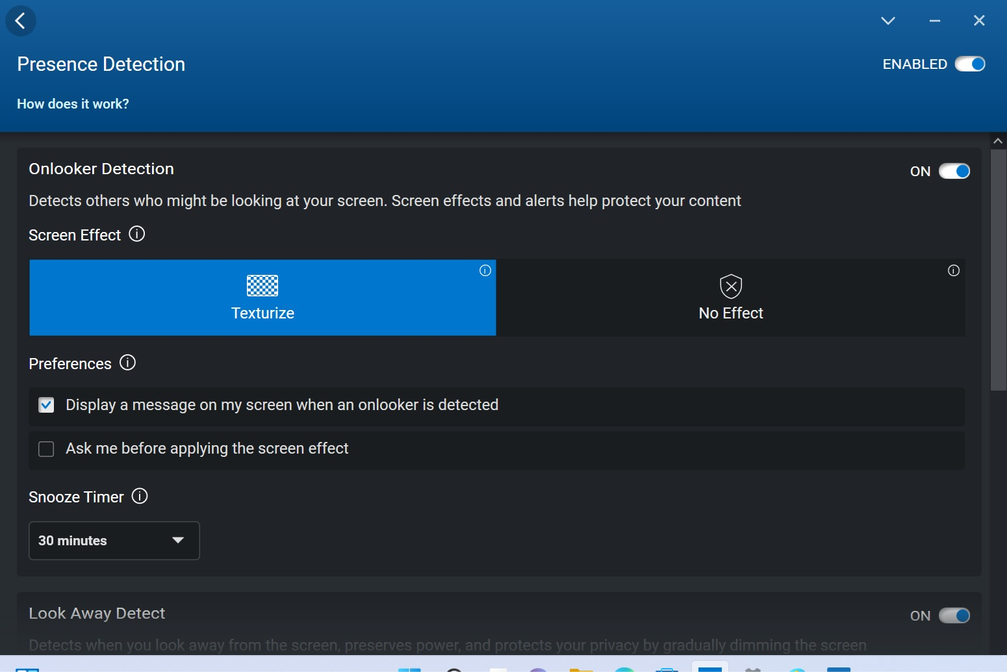Click info icon on the Texturize tile

(x=485, y=270)
